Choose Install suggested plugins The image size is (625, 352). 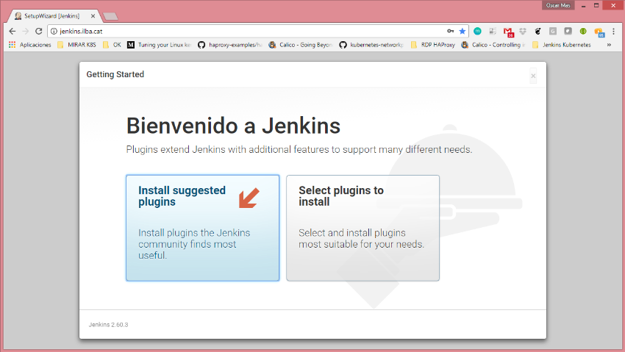pyautogui.click(x=202, y=228)
